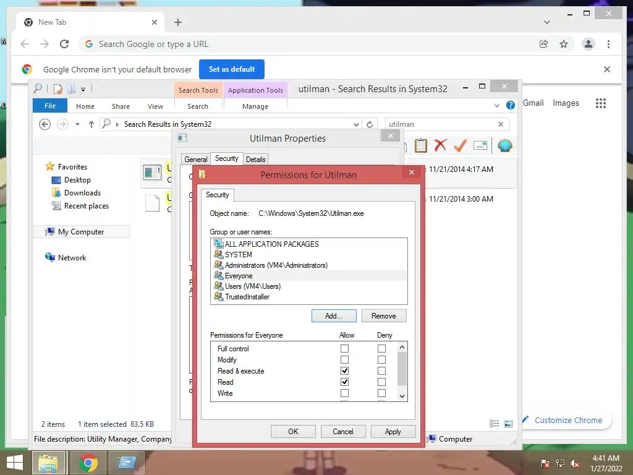The height and width of the screenshot is (475, 633).
Task: Clear the utilman search box
Action: click(501, 124)
